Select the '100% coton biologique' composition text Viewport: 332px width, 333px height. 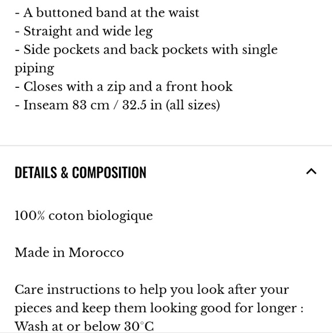click(x=84, y=216)
